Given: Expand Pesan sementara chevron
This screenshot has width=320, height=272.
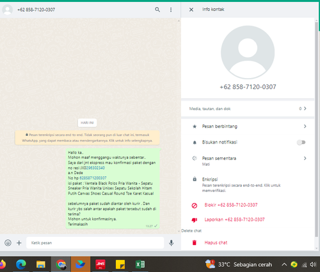Looking at the screenshot, I should [x=305, y=158].
